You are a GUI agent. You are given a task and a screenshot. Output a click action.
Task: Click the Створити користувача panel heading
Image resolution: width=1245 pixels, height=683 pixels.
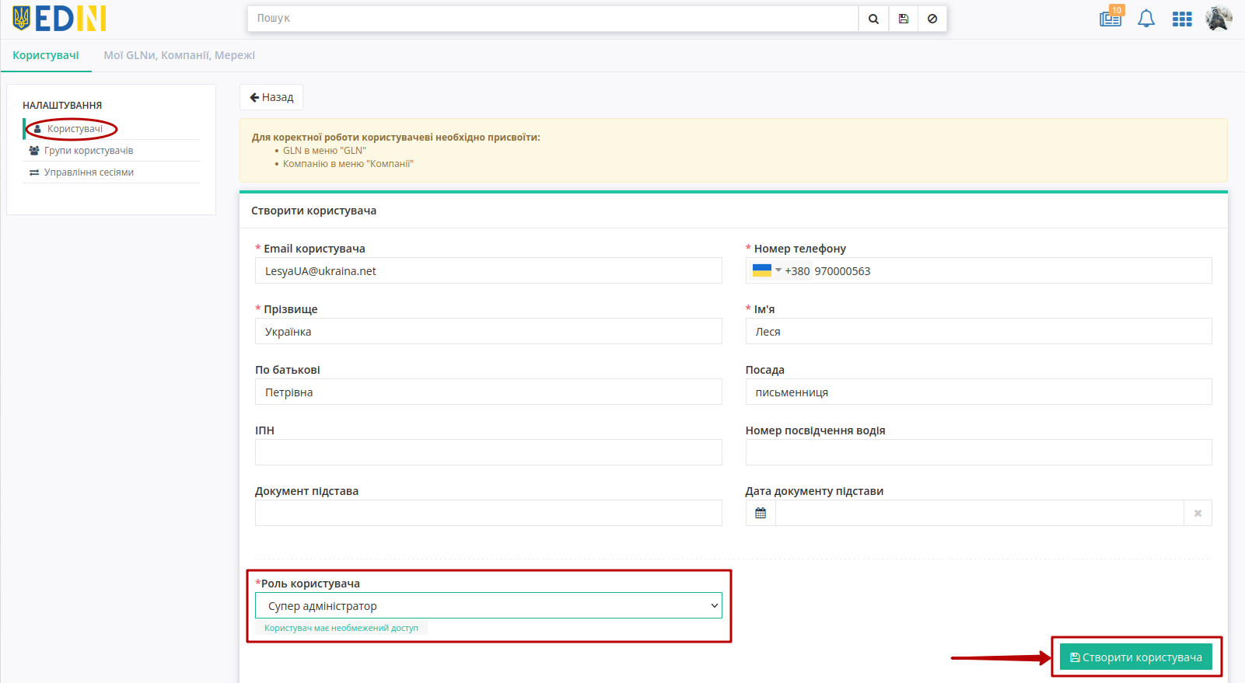click(313, 211)
